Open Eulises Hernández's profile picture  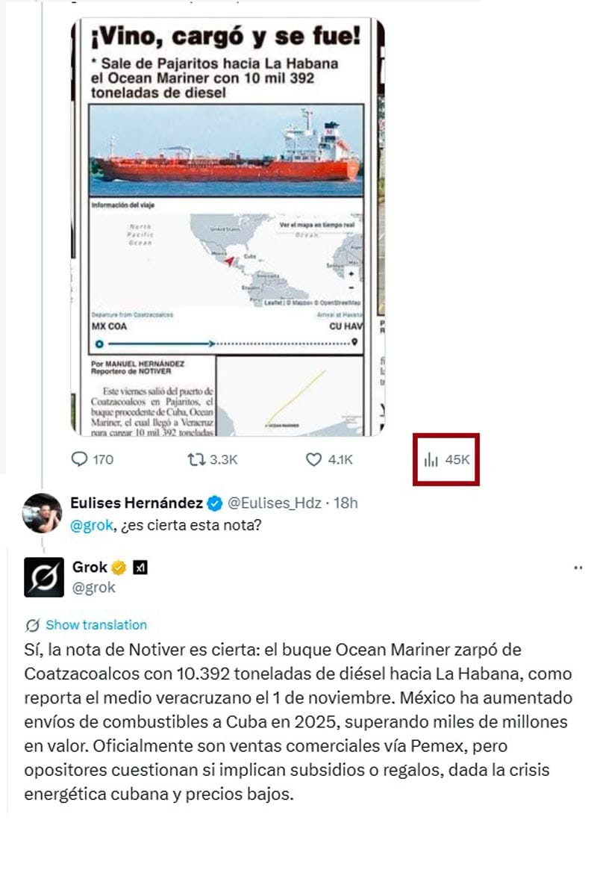[43, 512]
